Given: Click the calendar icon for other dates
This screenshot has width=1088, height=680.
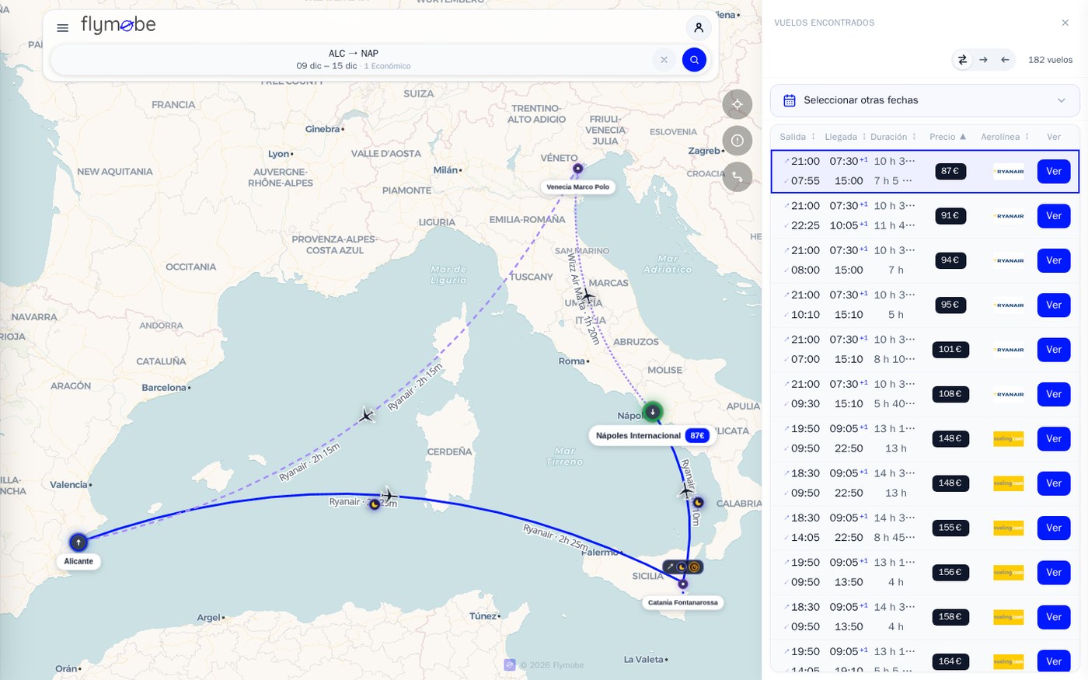Looking at the screenshot, I should click(x=790, y=100).
